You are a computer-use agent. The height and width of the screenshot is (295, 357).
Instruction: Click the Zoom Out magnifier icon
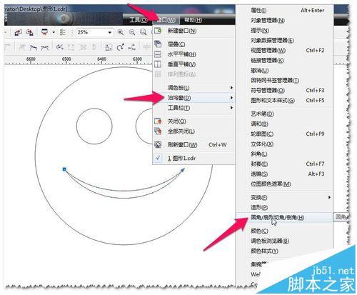tap(132, 32)
